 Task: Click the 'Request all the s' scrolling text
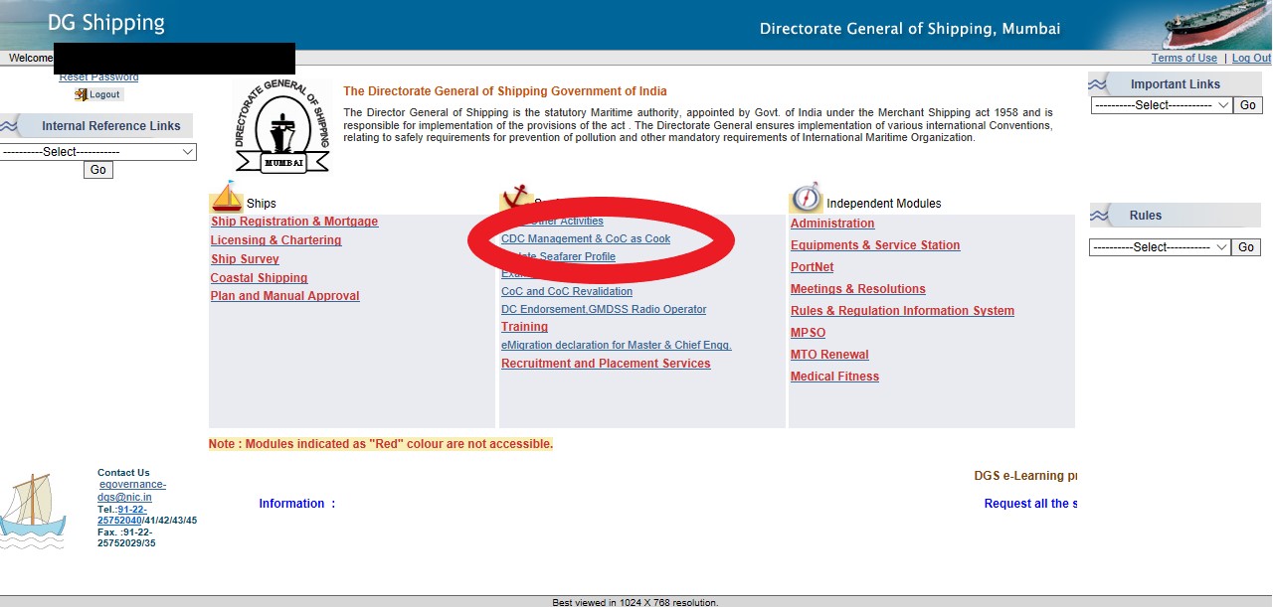click(1030, 504)
